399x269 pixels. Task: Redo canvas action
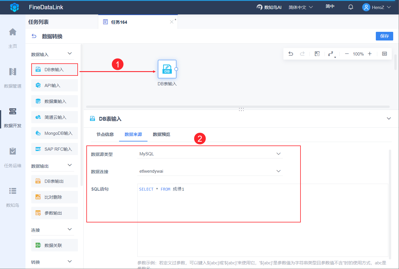[302, 54]
